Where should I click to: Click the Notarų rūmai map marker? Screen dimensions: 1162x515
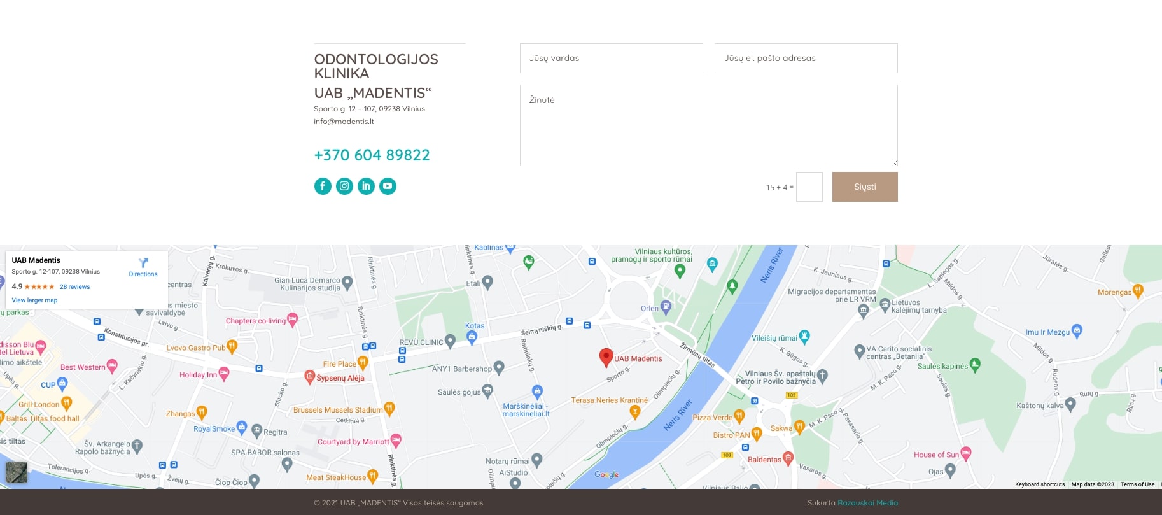coord(536,460)
